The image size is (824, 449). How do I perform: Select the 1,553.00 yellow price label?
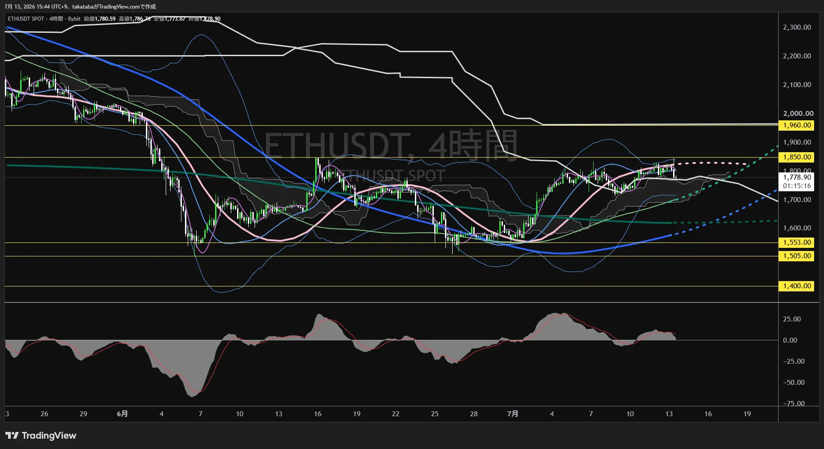[x=797, y=242]
